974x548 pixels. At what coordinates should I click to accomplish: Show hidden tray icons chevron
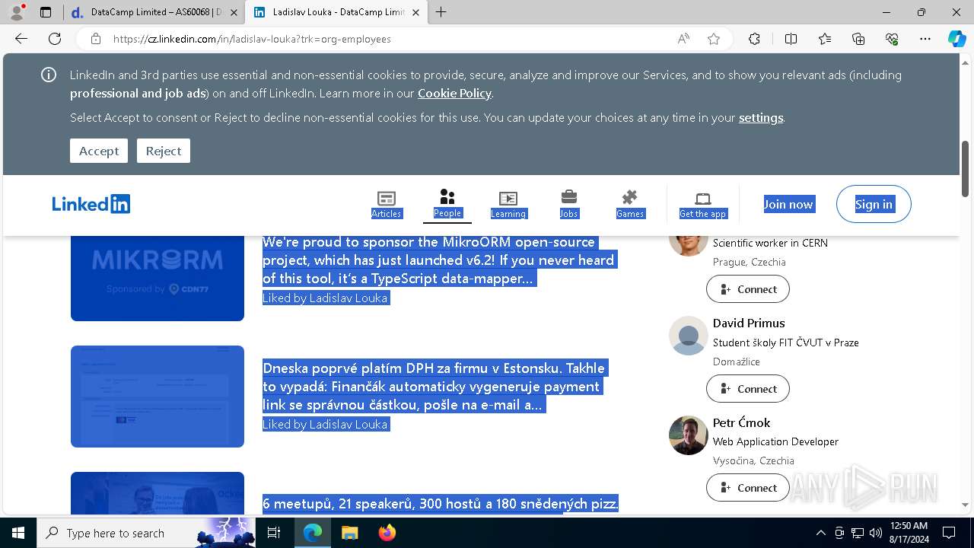(x=820, y=533)
